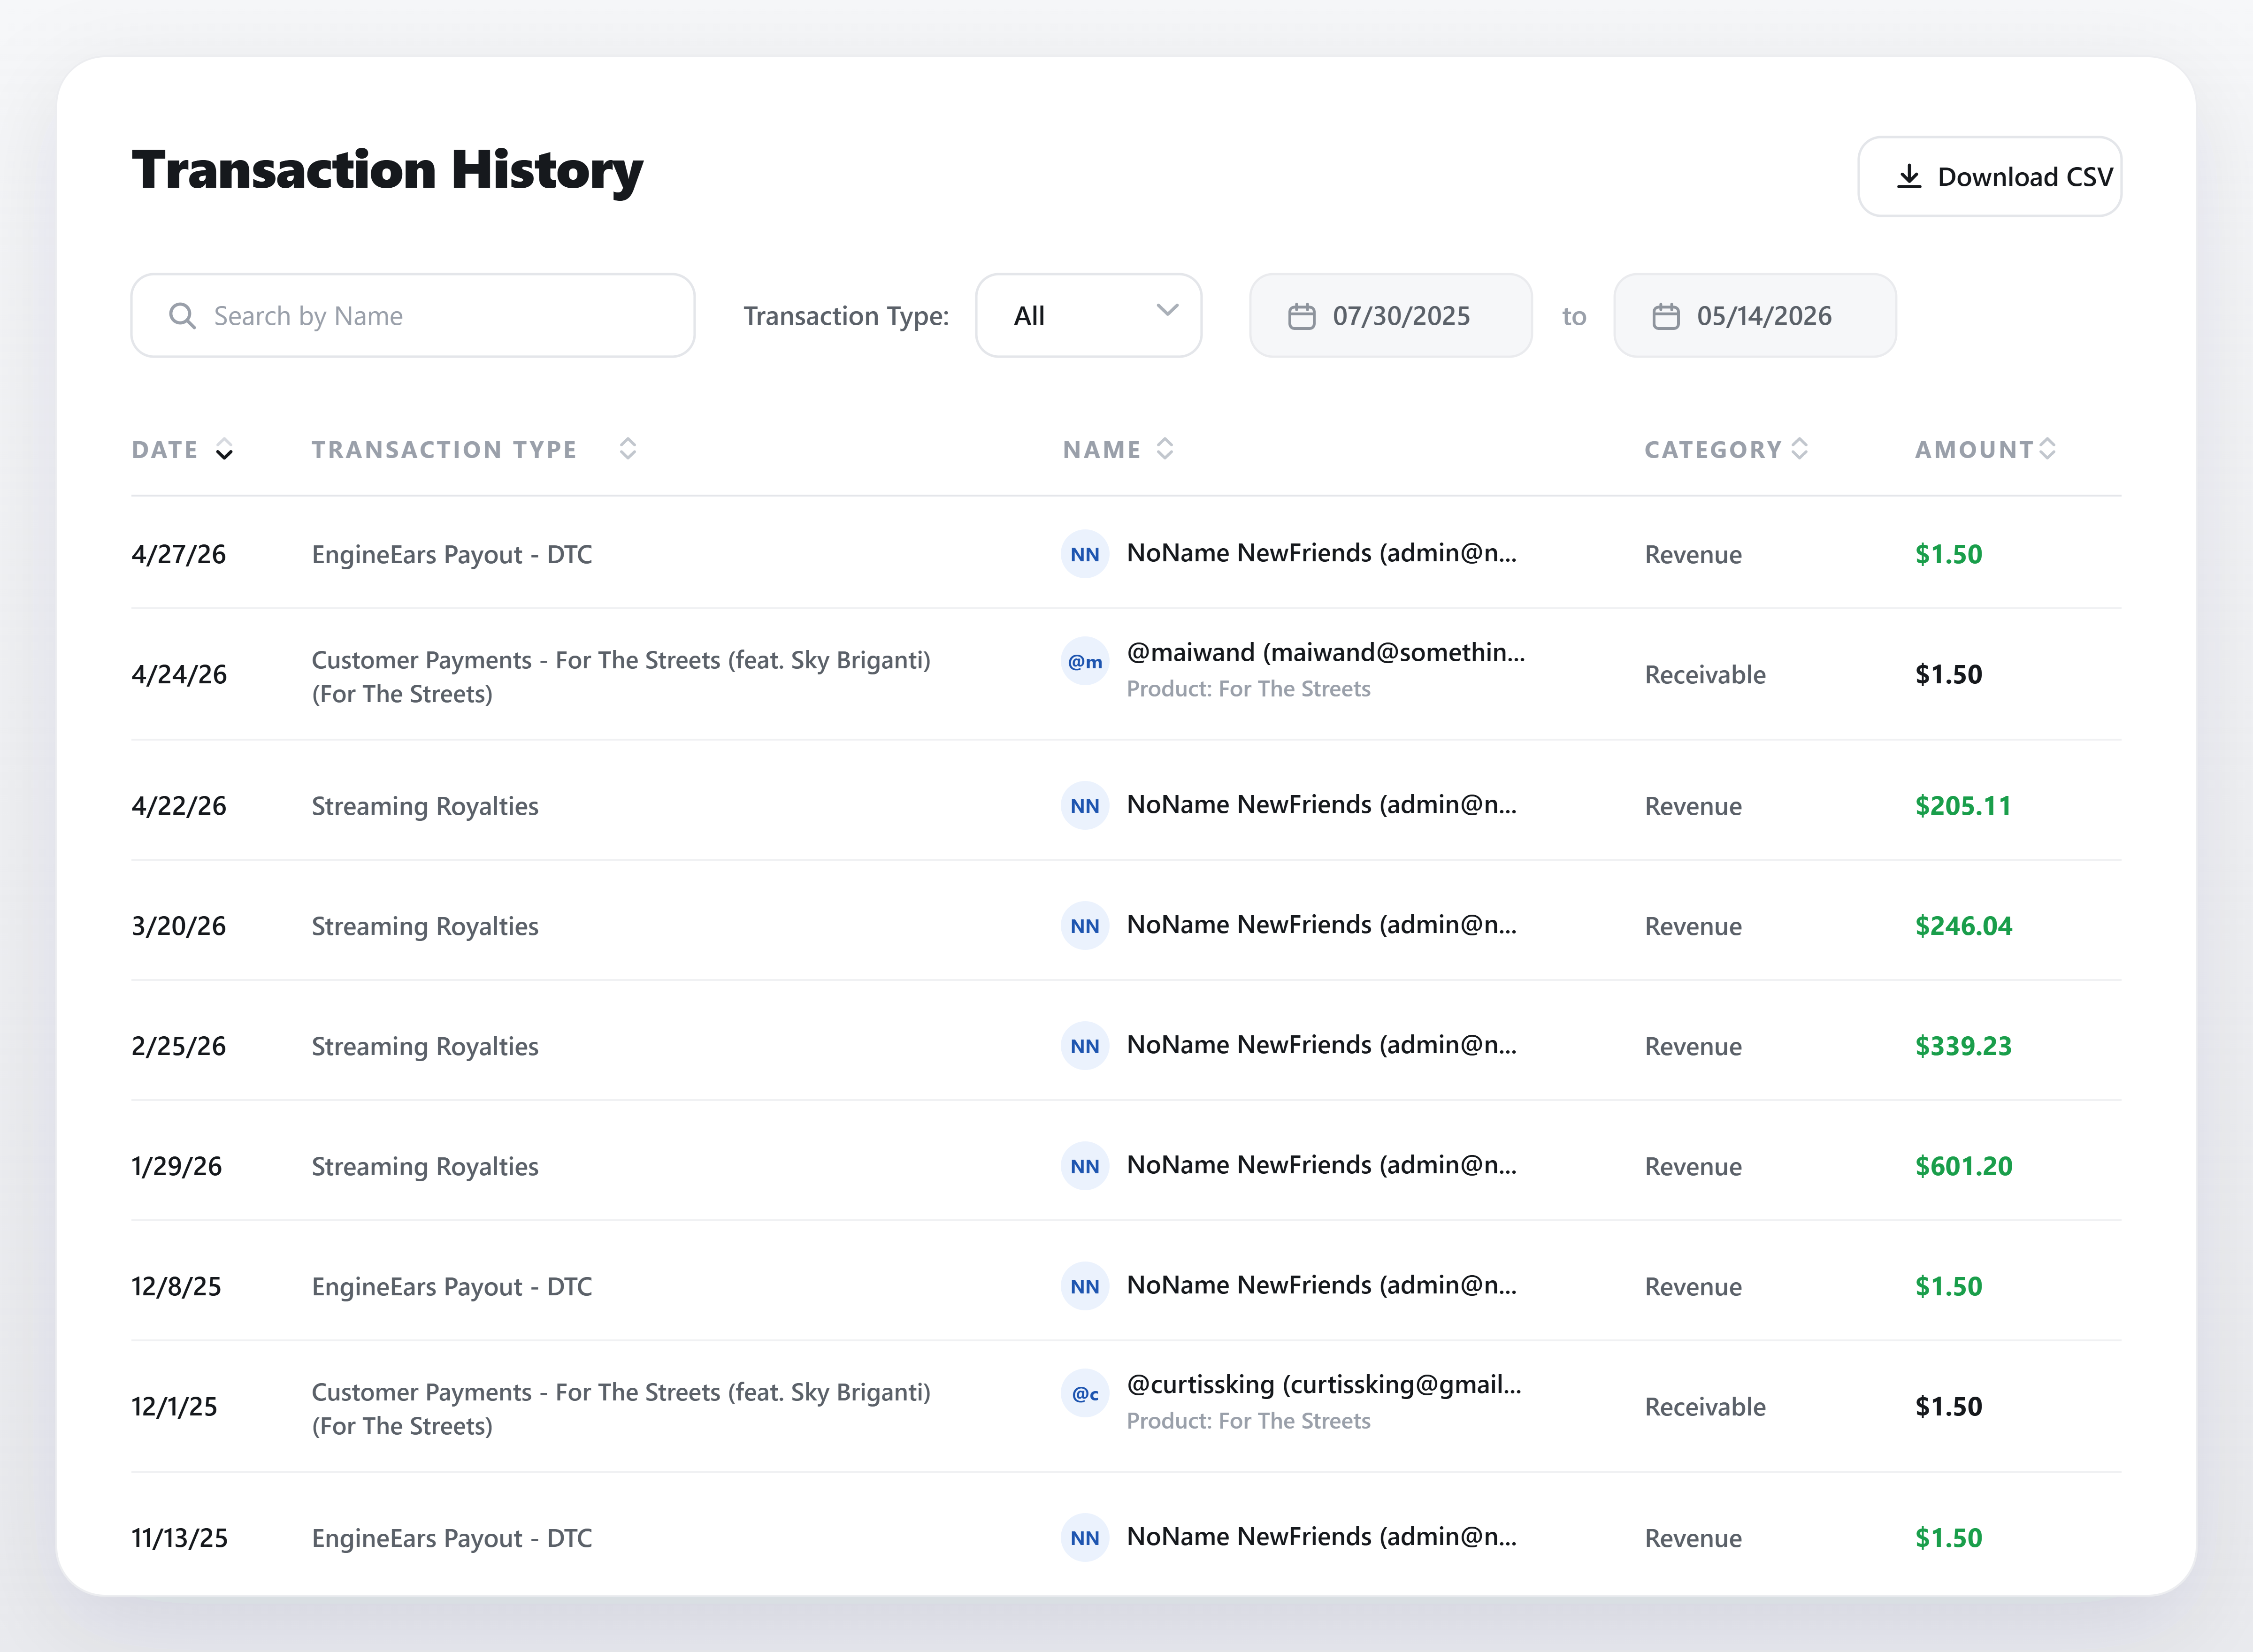Select the date 2/25/26
The width and height of the screenshot is (2253, 1652).
pyautogui.click(x=179, y=1046)
